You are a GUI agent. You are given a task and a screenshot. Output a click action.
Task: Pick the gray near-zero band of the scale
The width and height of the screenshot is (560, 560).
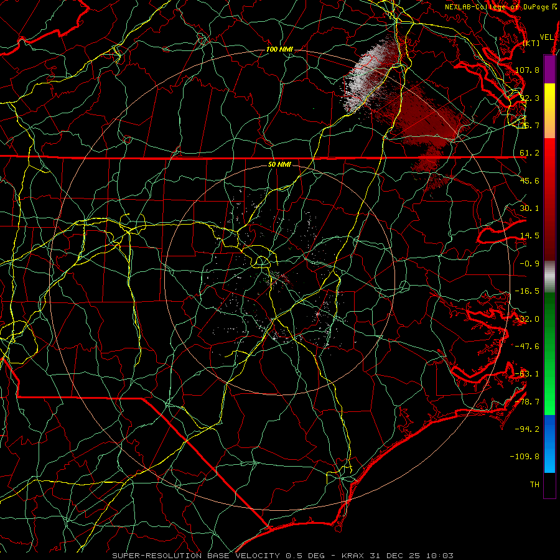tap(549, 276)
